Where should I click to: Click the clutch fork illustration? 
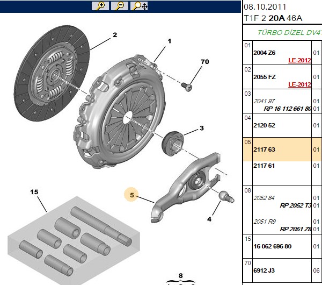coord(186,187)
